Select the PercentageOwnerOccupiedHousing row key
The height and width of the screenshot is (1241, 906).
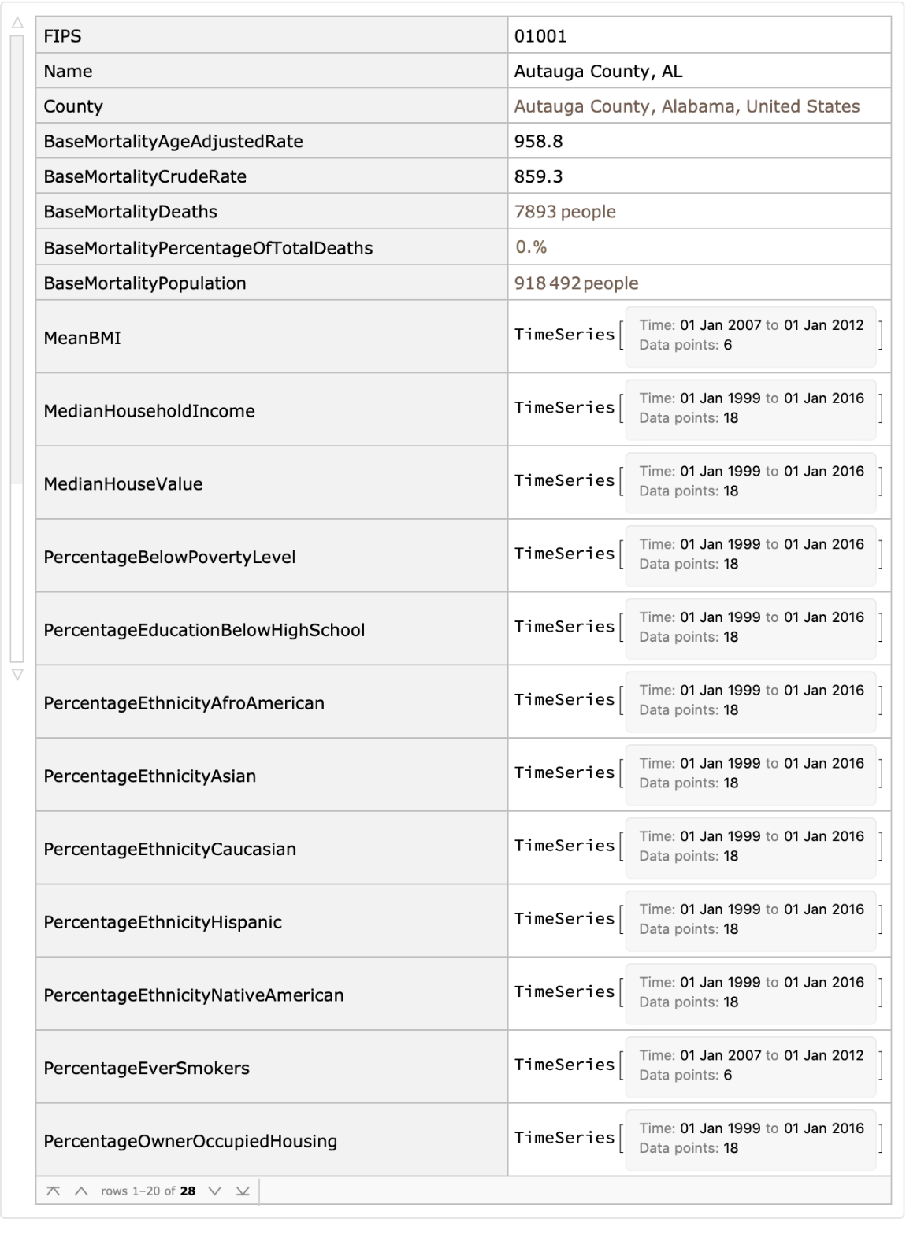pyautogui.click(x=190, y=1142)
